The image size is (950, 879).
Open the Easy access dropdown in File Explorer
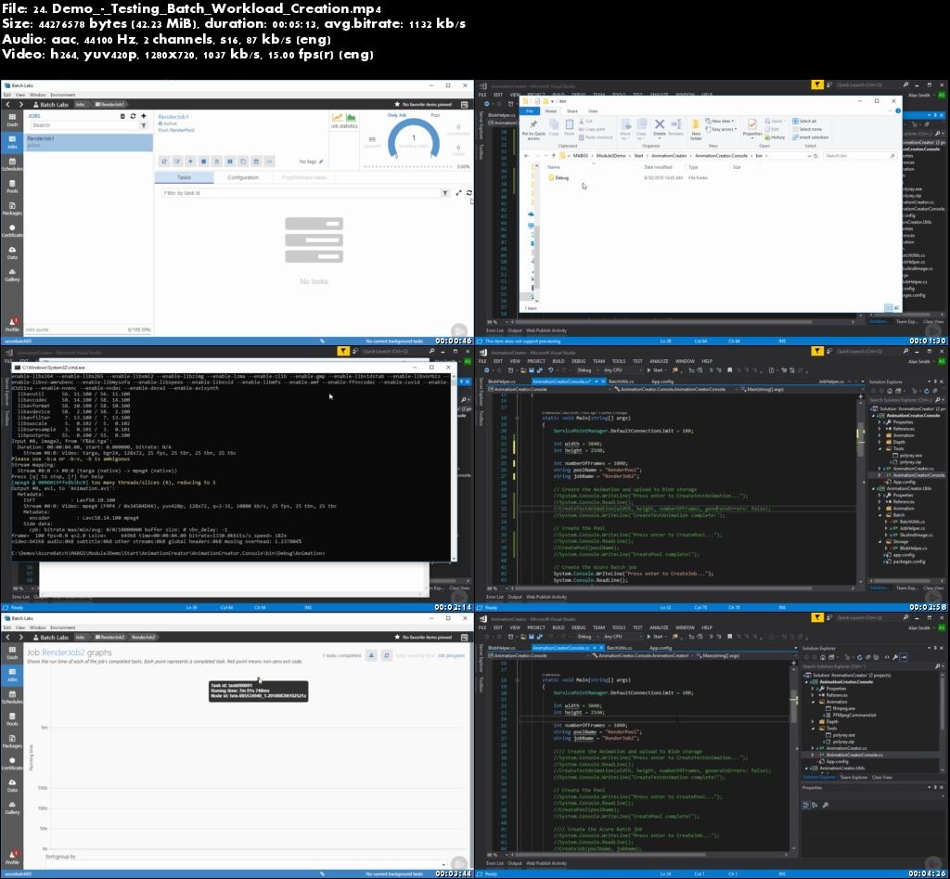click(723, 129)
